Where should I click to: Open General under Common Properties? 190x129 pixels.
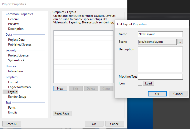[x=13, y=19]
